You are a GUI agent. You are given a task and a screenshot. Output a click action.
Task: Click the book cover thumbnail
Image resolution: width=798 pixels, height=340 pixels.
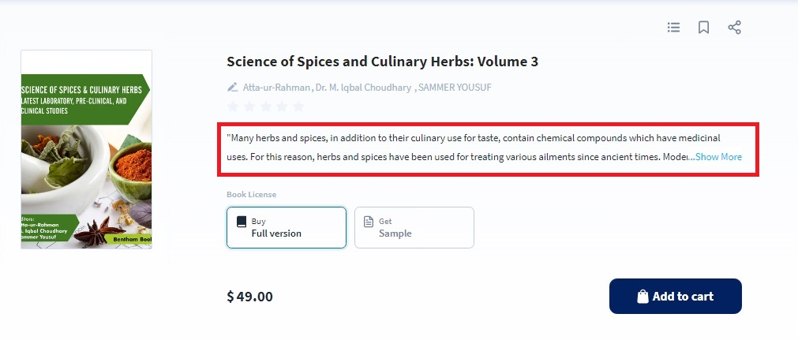[86, 149]
